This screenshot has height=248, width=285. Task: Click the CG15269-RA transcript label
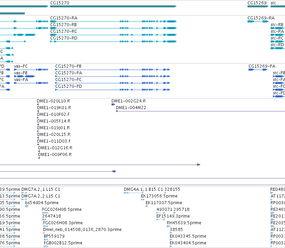click(261, 18)
